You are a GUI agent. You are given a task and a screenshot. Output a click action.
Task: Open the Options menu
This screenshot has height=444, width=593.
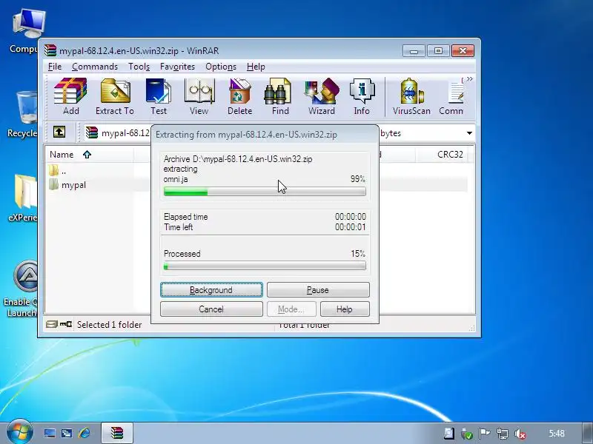[x=221, y=67]
